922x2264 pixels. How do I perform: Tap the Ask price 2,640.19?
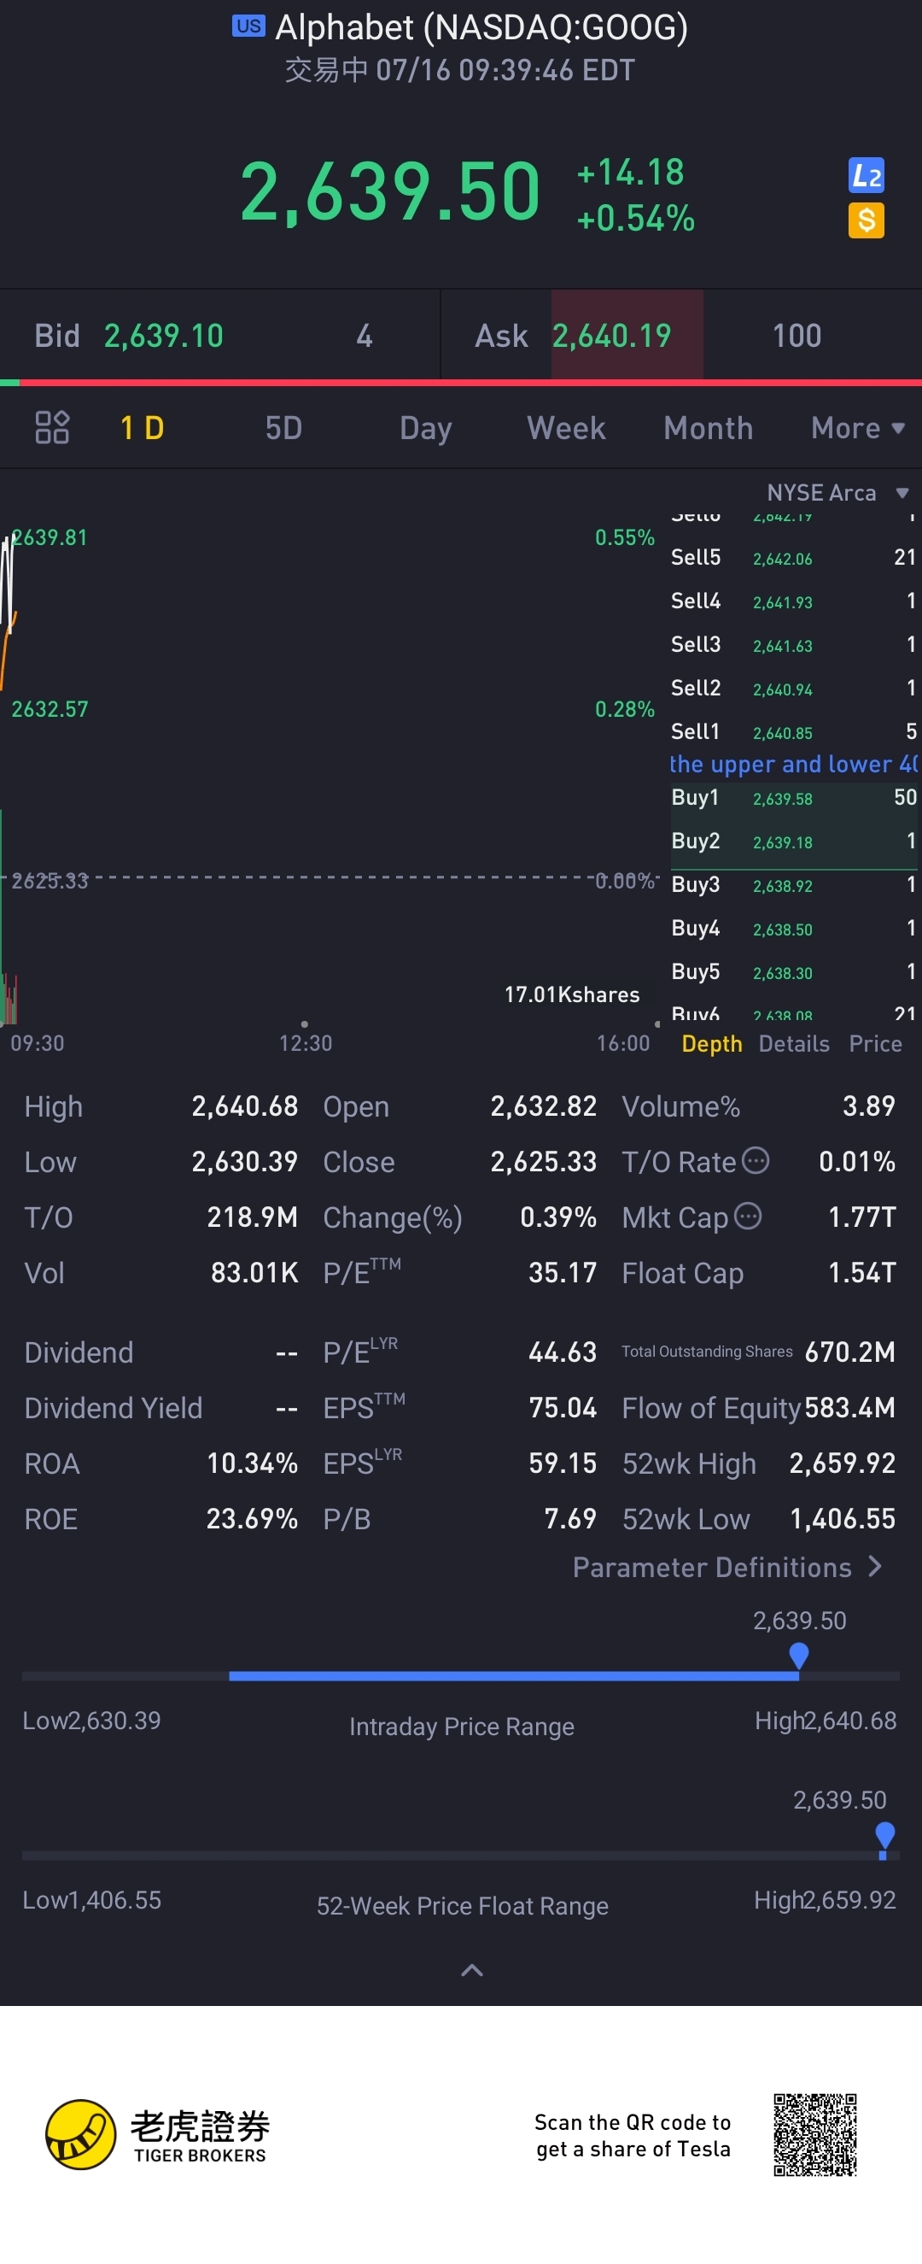click(x=611, y=336)
